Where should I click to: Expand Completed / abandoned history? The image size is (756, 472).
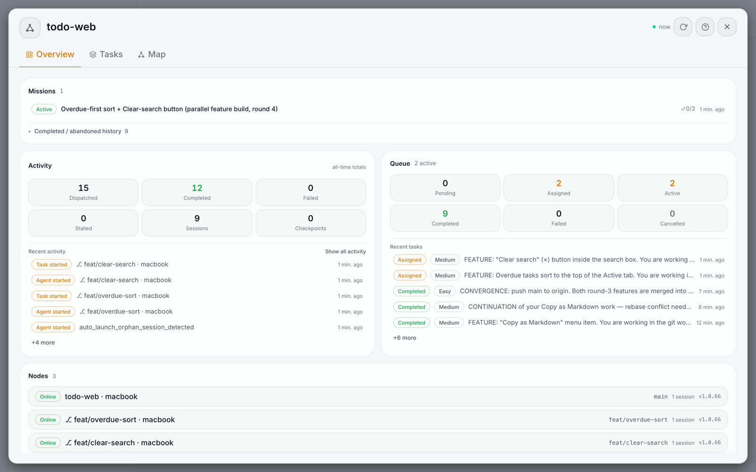(78, 131)
